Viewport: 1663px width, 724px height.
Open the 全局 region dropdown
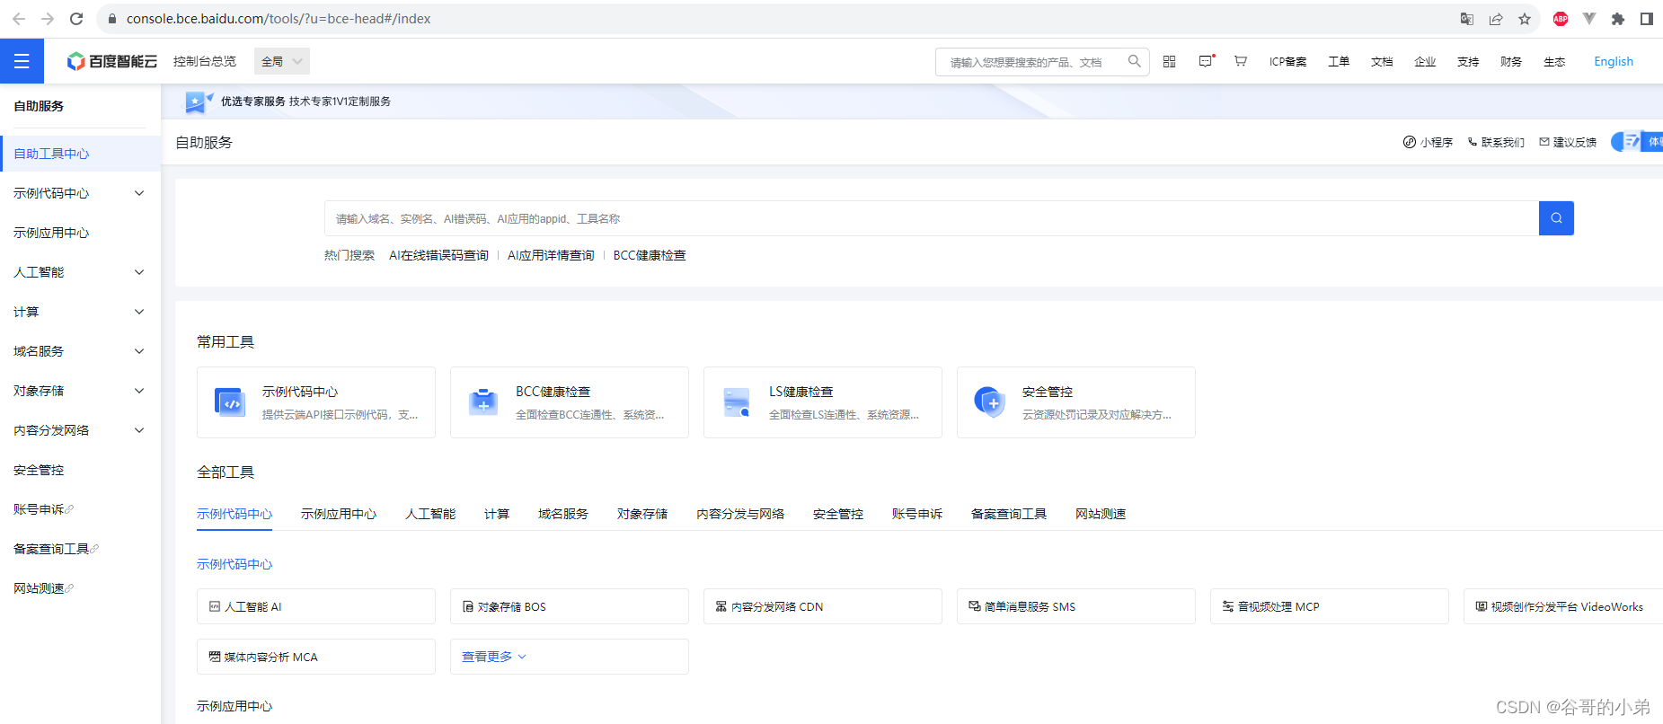tap(282, 61)
